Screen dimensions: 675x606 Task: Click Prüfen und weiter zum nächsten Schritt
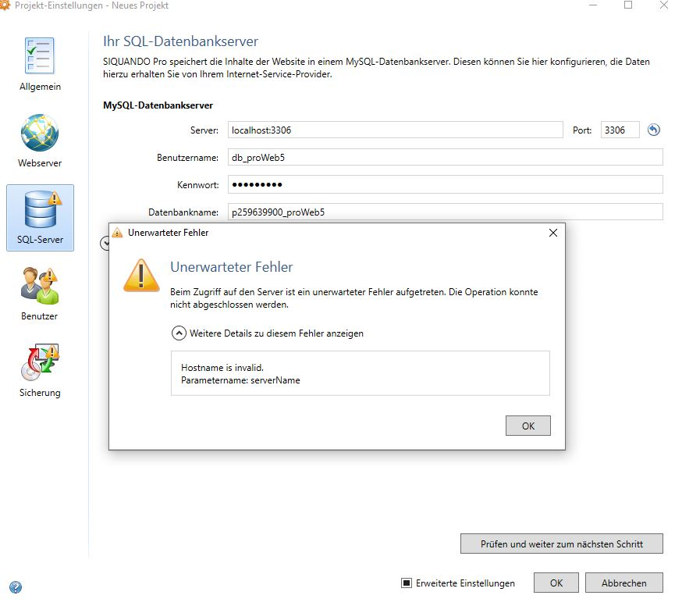561,544
